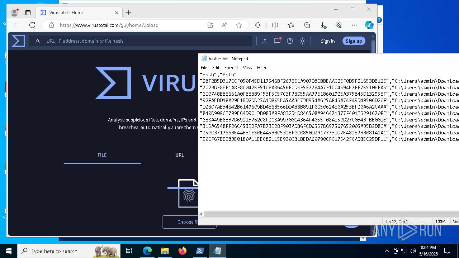
Task: Open the Notepad Help menu
Action: 261,67
